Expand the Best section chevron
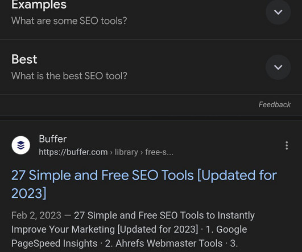The image size is (302, 252). tap(278, 67)
